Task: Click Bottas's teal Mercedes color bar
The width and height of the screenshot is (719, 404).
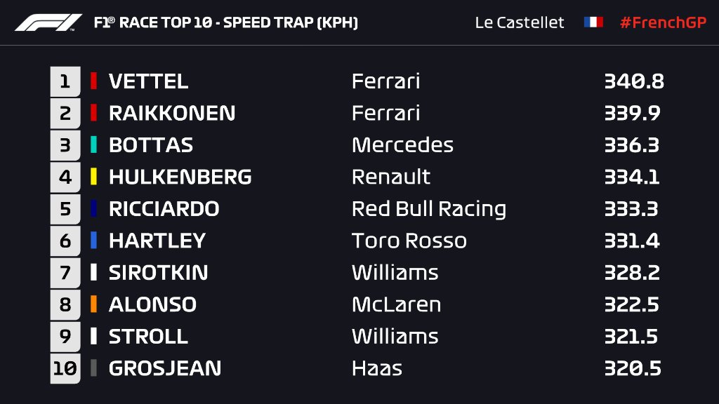Action: pyautogui.click(x=93, y=144)
